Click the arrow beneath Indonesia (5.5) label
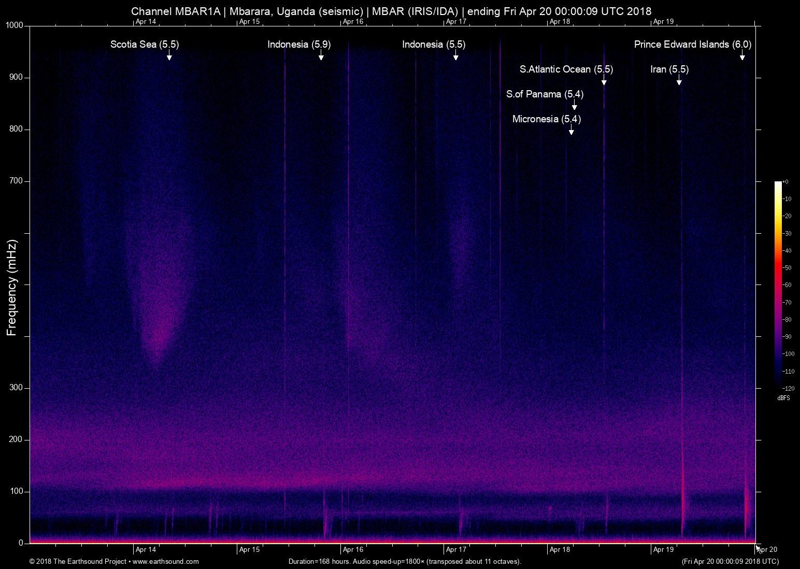 click(455, 56)
